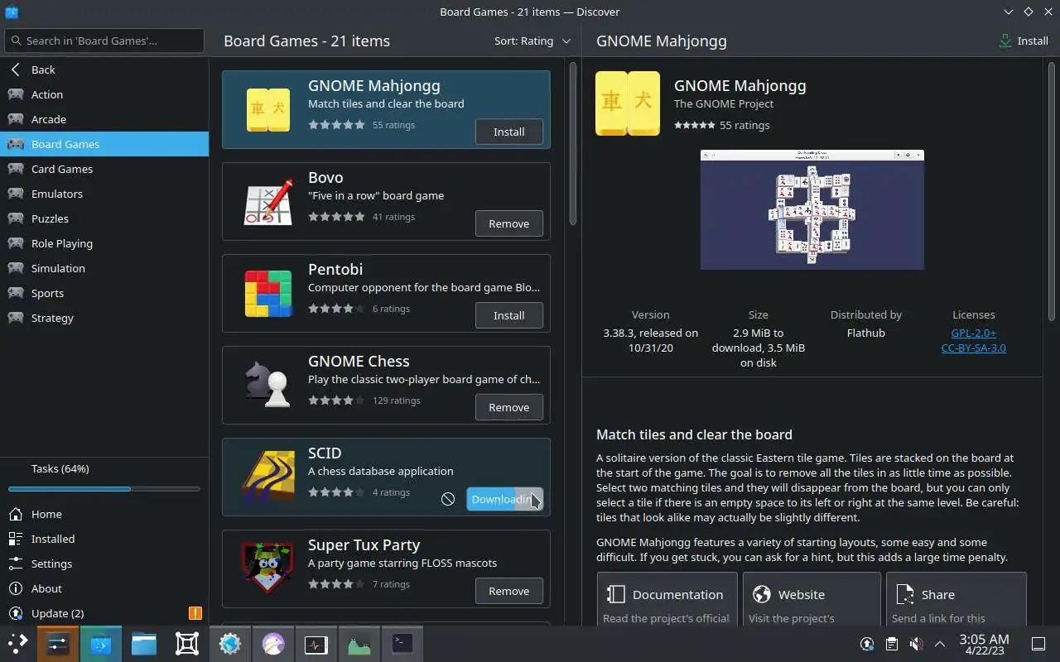
Task: Open the clipboard tray icon
Action: (891, 644)
